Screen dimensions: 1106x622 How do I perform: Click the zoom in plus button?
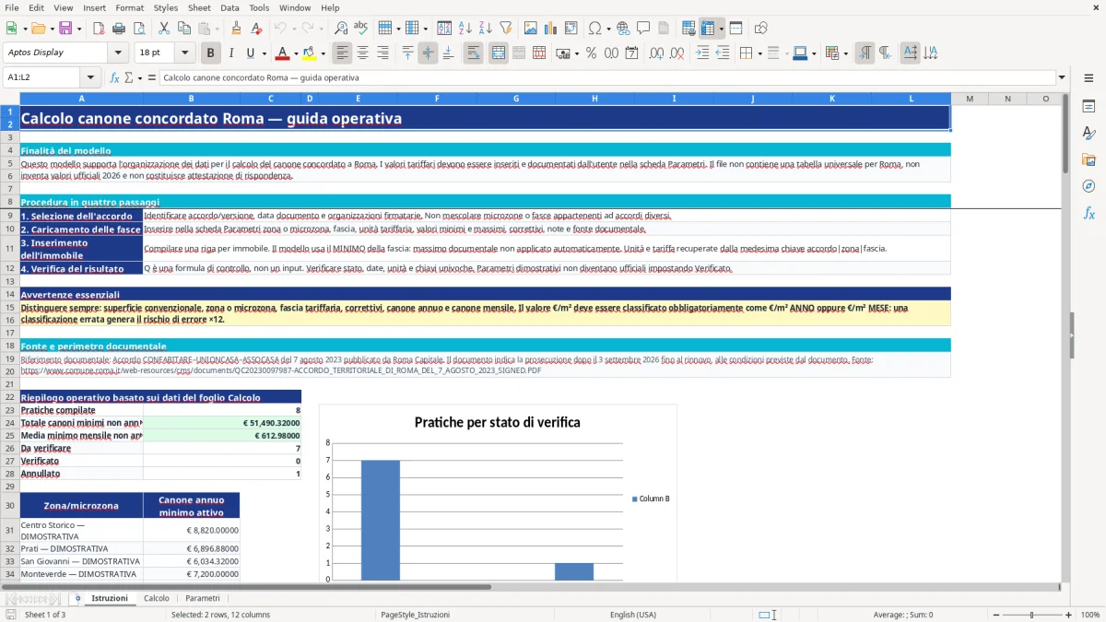tap(1069, 615)
